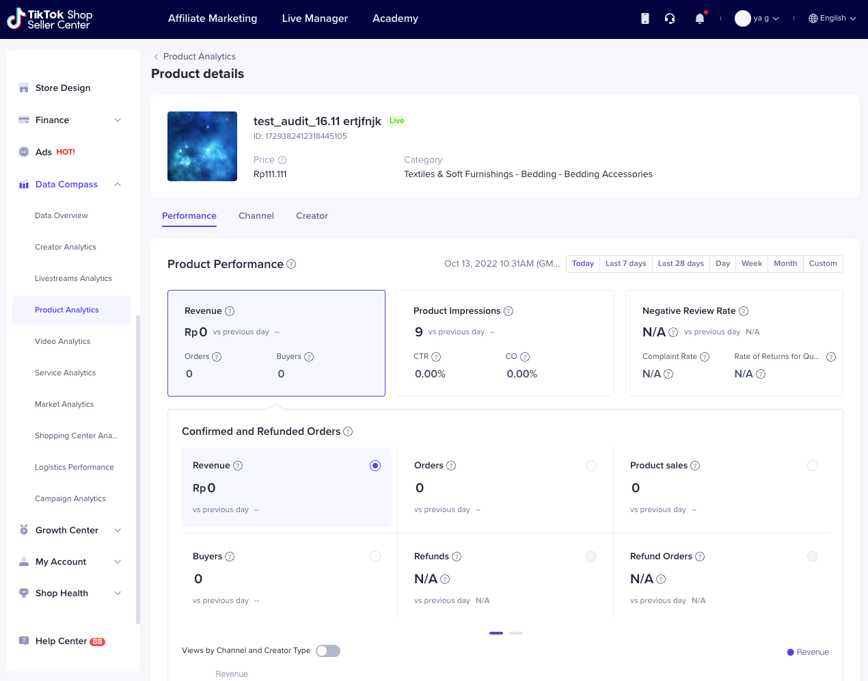Screen dimensions: 868x681
Task: Click the second carousel page indicator
Action: click(515, 633)
